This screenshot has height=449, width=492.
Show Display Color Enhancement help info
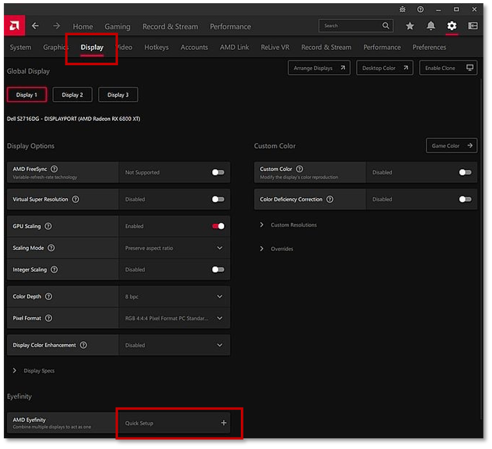pos(83,345)
